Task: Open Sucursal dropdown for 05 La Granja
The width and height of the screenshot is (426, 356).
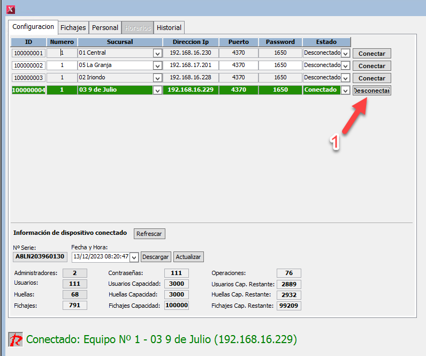Action: click(x=157, y=65)
